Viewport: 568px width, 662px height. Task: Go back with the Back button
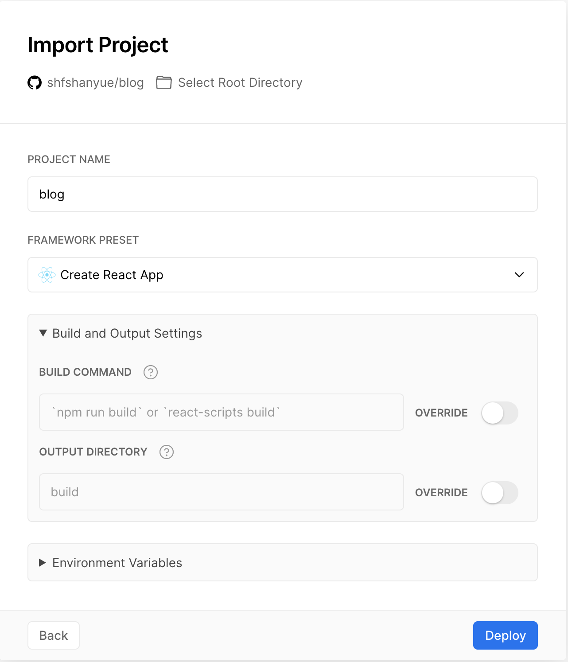pos(54,635)
